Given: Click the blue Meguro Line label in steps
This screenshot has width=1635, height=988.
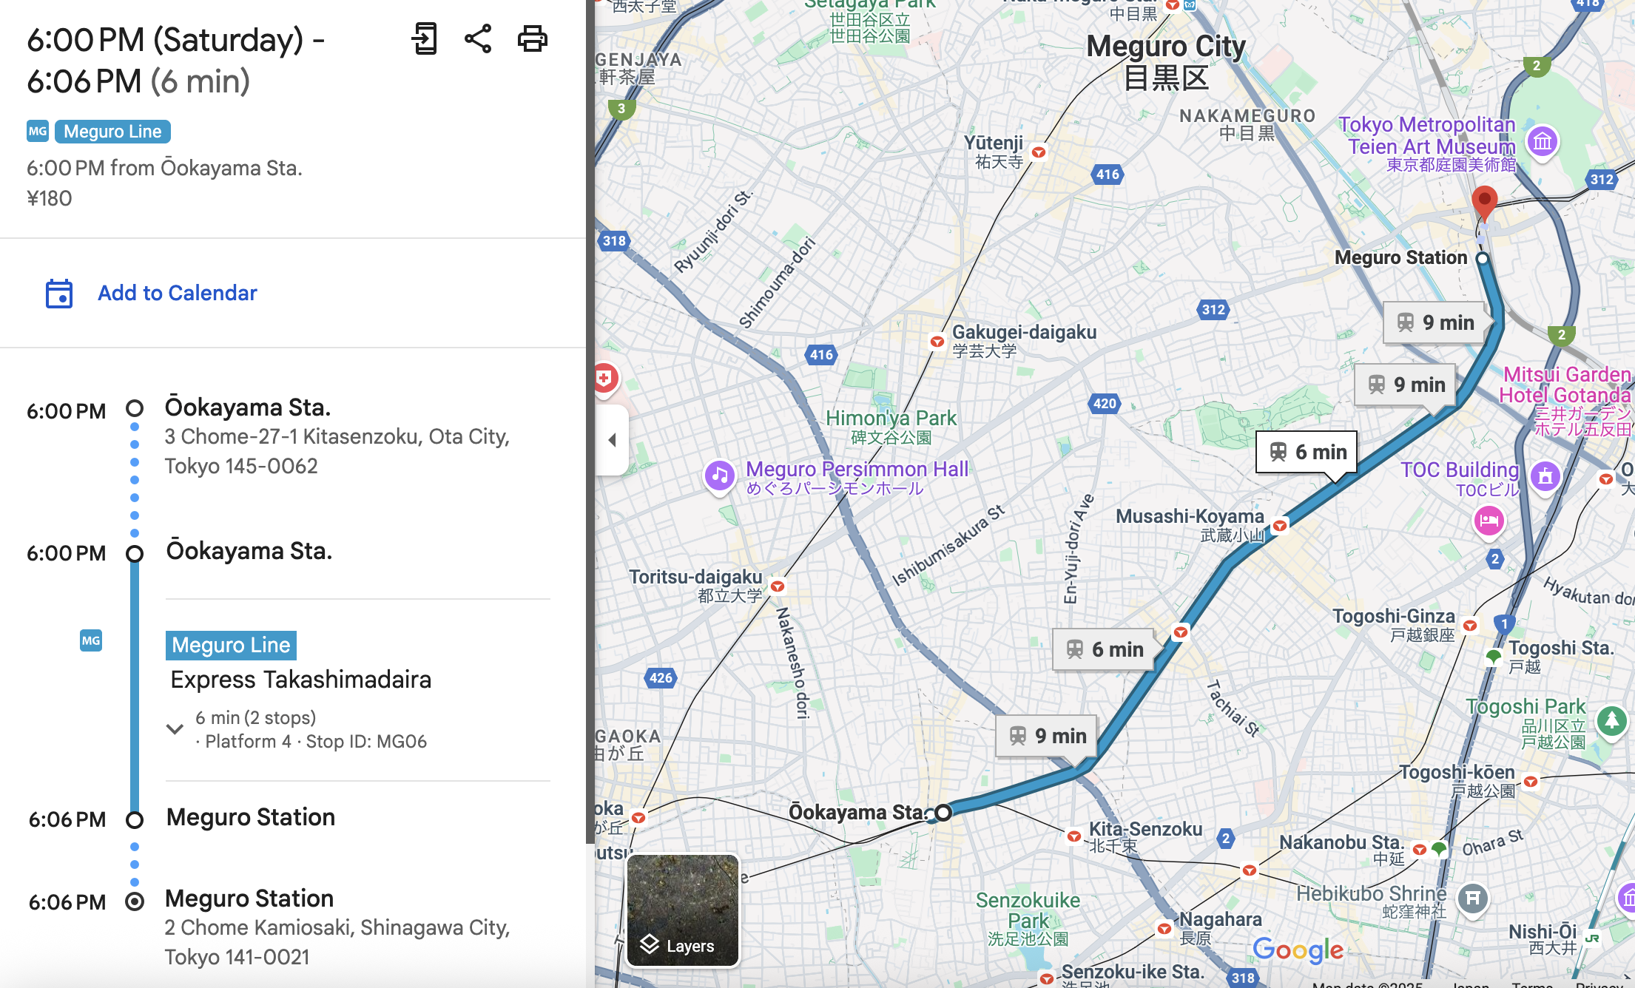Looking at the screenshot, I should tap(231, 645).
